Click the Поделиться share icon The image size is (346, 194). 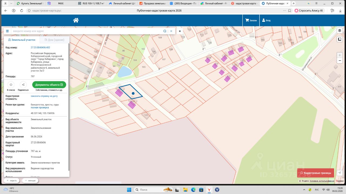(x=23, y=85)
